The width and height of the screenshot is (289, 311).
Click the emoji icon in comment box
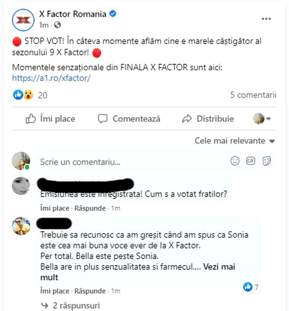235,161
